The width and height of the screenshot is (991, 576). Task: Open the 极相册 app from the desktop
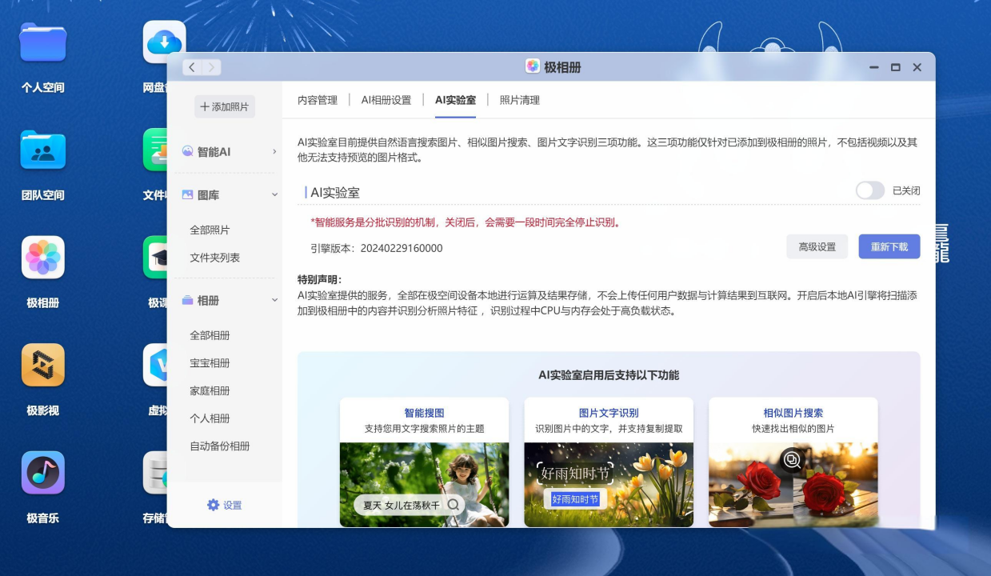click(x=42, y=257)
